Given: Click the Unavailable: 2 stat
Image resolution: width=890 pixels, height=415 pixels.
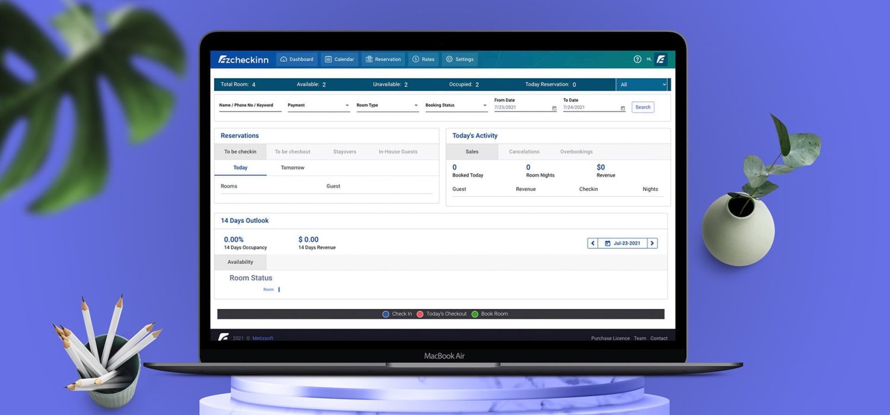Looking at the screenshot, I should (x=390, y=85).
